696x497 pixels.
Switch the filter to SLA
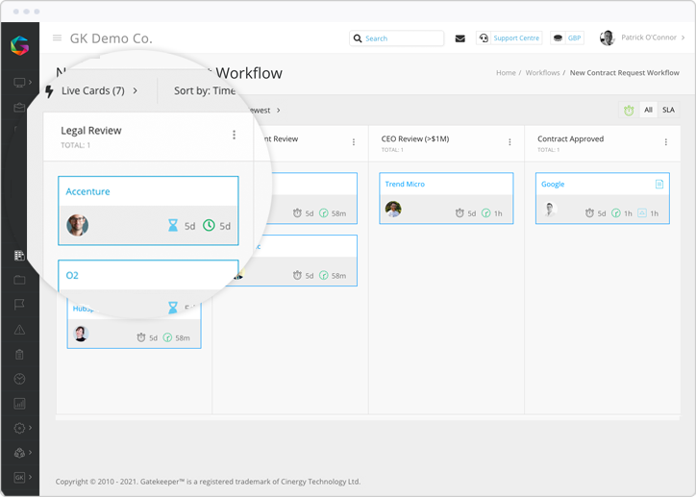point(668,111)
